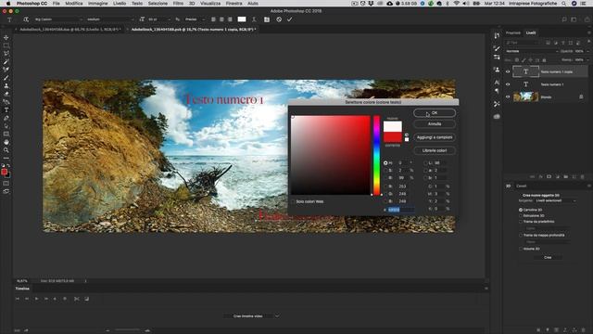Open the Immagine menu

(98, 3)
